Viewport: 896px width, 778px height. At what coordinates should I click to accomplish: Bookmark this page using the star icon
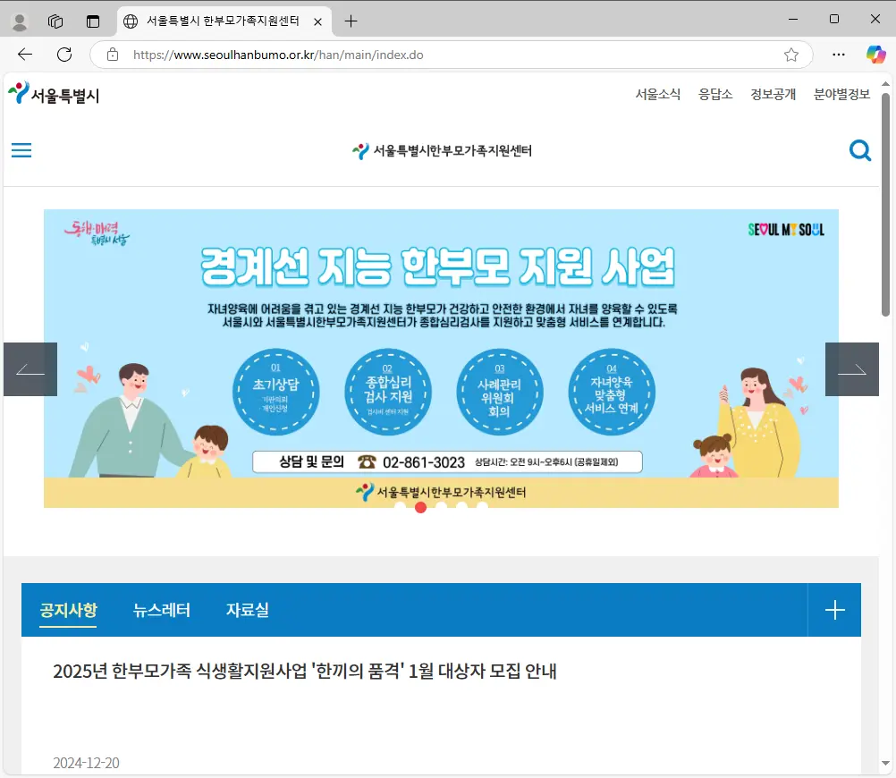[x=790, y=55]
